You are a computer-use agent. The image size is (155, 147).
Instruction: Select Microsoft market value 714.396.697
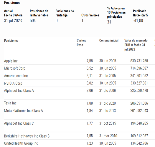point(139,68)
